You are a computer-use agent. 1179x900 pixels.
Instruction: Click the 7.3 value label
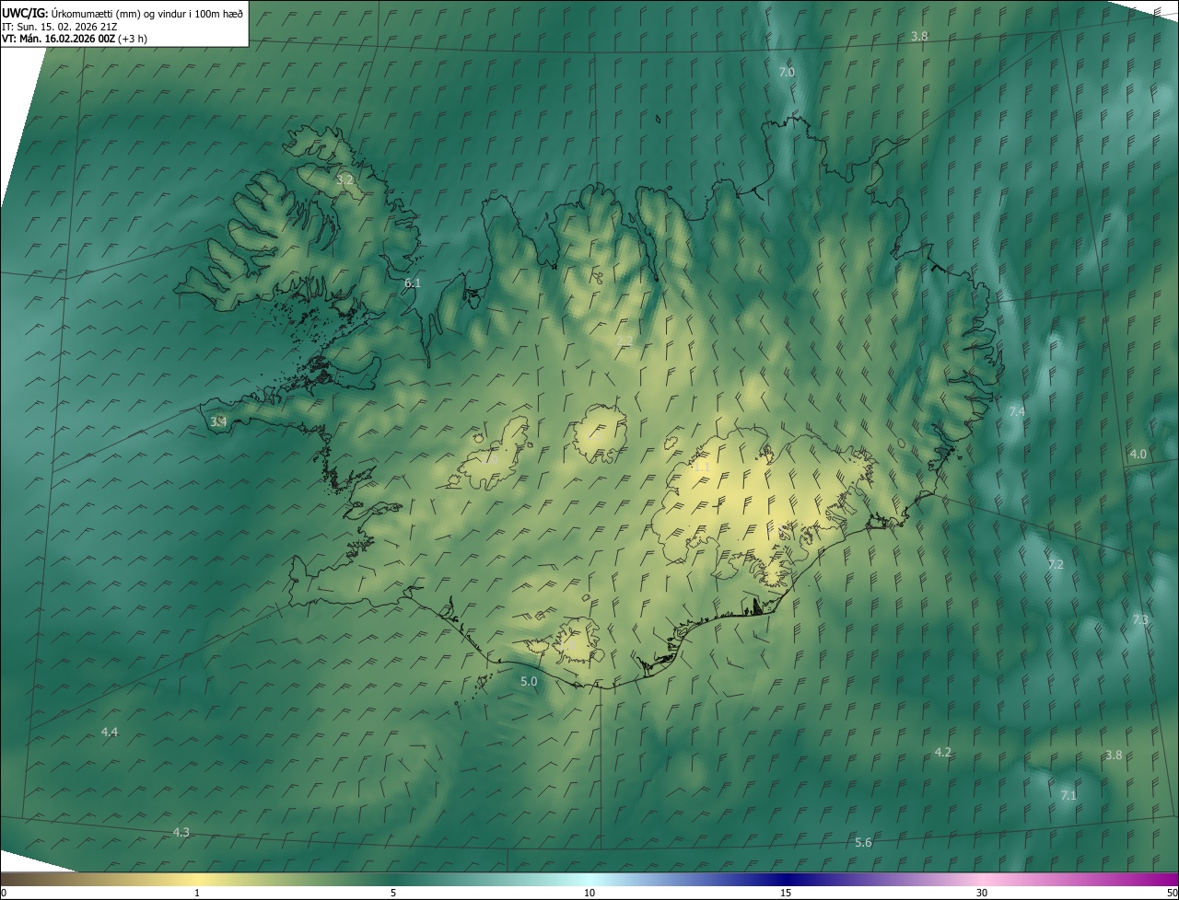(x=1140, y=619)
